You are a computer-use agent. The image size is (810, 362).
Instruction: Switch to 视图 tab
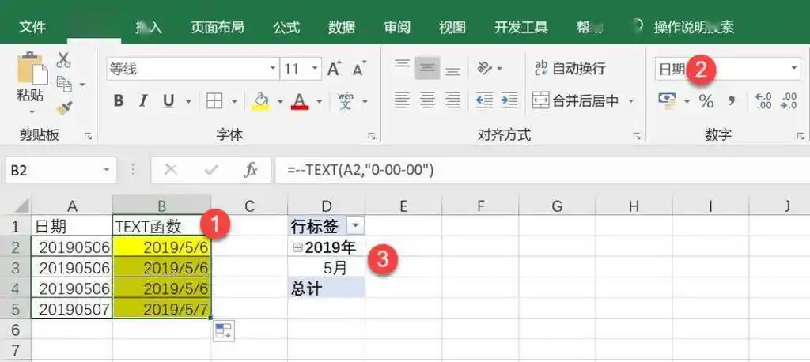pyautogui.click(x=452, y=27)
